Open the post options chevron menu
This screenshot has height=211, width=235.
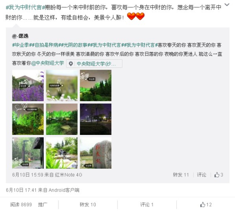point(227,5)
